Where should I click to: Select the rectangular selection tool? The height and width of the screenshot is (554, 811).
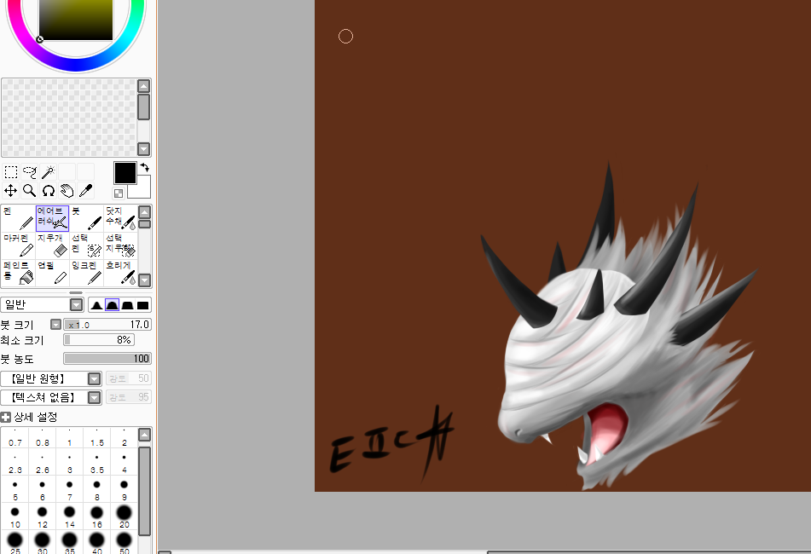pyautogui.click(x=11, y=171)
